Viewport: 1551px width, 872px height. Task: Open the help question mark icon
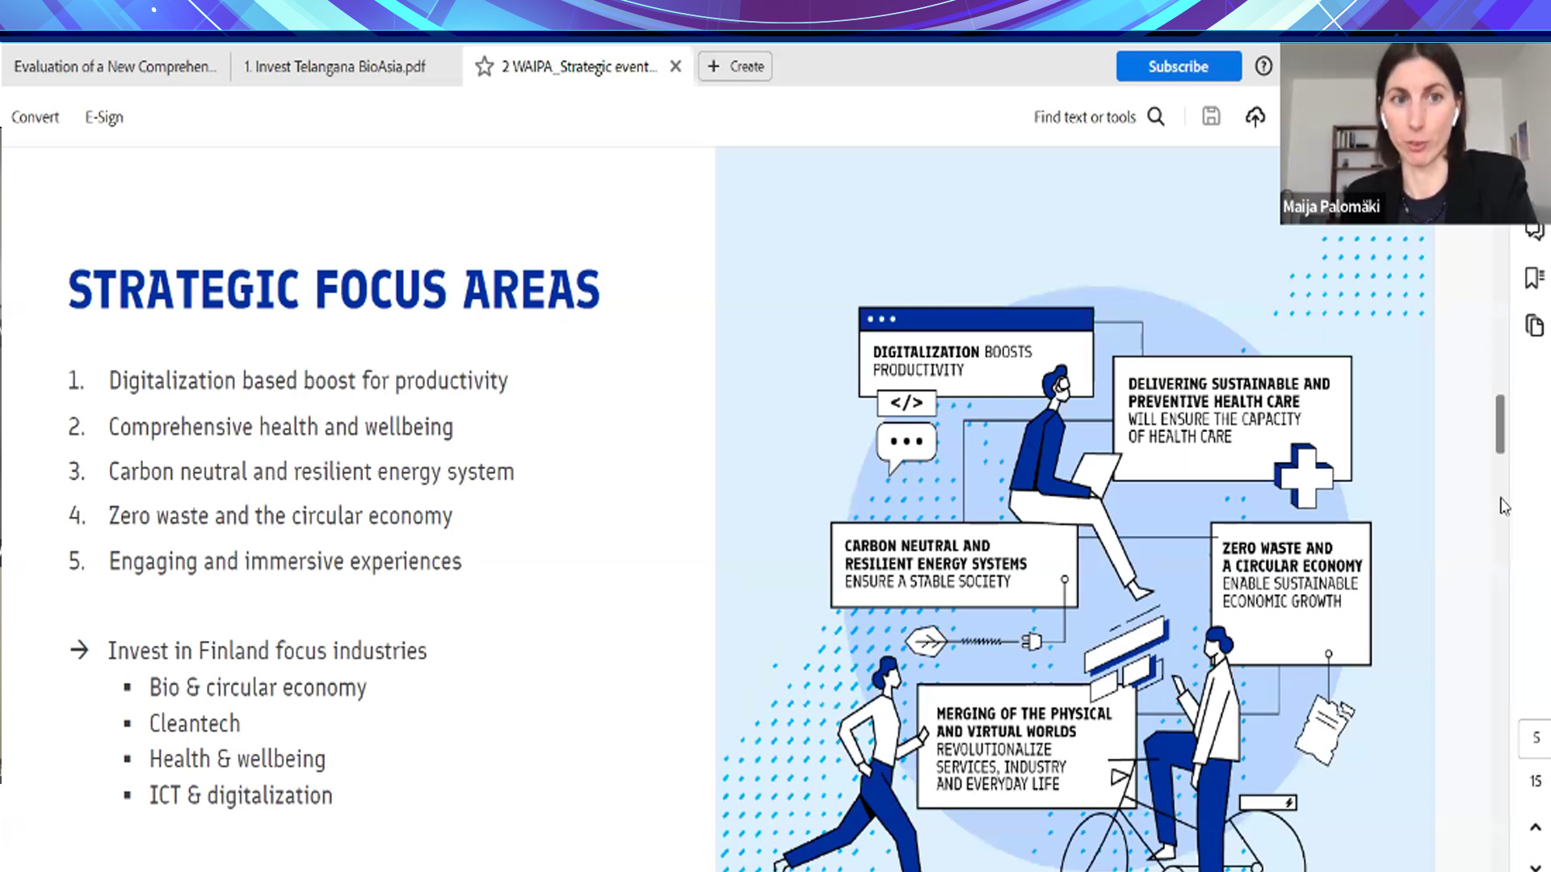[x=1263, y=66]
